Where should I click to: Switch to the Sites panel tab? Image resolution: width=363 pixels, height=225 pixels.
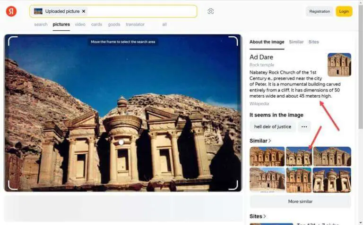point(313,42)
